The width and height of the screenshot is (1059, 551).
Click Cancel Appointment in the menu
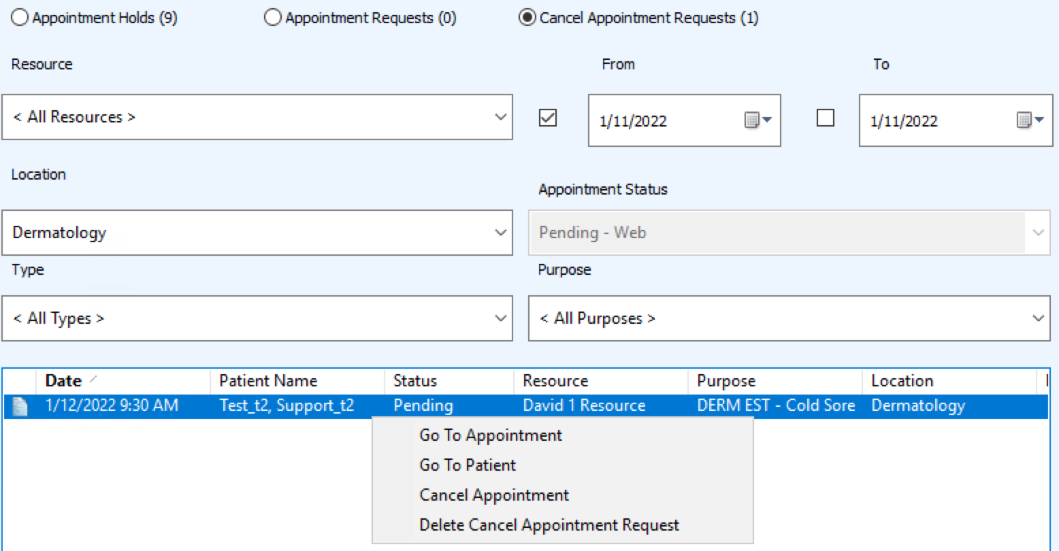coord(494,495)
